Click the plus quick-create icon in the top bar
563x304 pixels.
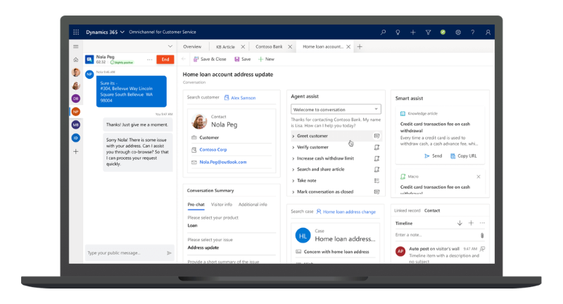click(413, 32)
